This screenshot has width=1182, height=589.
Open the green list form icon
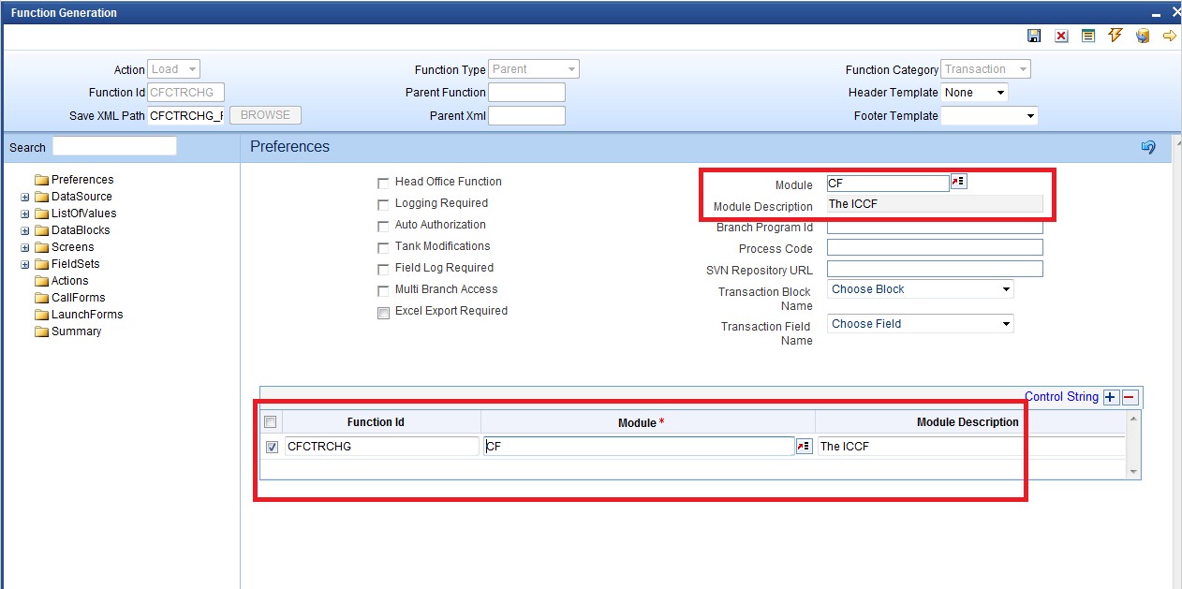pyautogui.click(x=1088, y=36)
